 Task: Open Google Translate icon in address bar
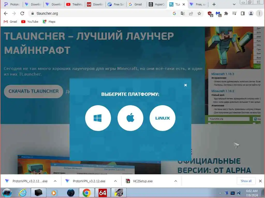coord(182,13)
